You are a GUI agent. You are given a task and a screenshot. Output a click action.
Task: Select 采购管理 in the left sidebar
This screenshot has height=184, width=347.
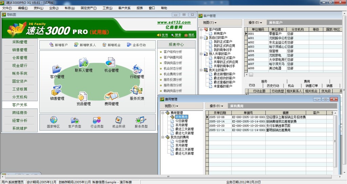coord(20,42)
